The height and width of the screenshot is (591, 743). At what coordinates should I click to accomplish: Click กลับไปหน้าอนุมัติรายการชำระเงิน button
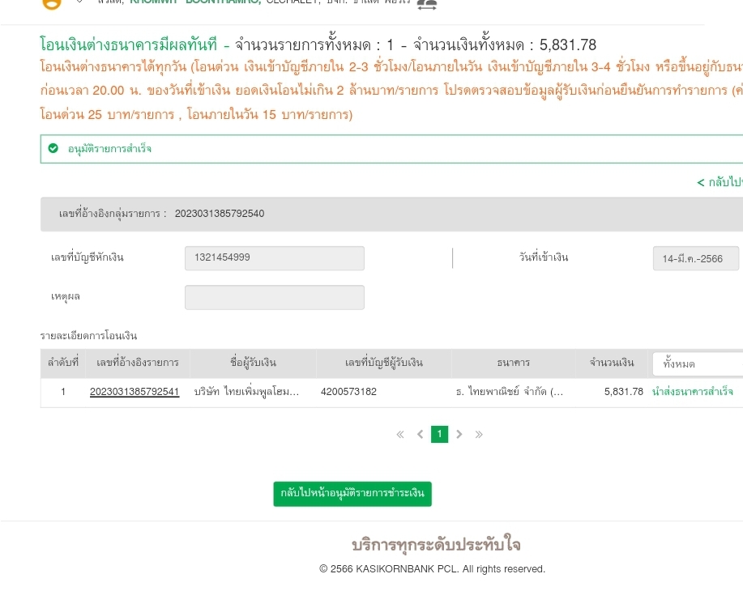coord(352,494)
